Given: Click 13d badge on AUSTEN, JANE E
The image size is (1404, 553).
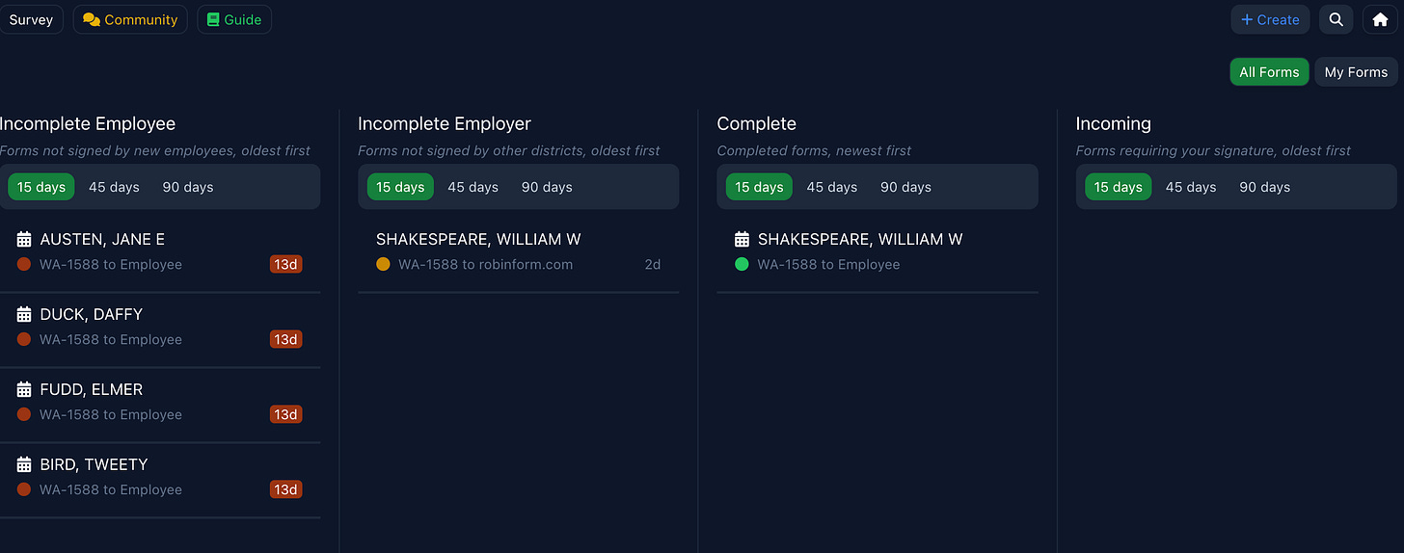Looking at the screenshot, I should click(x=285, y=264).
